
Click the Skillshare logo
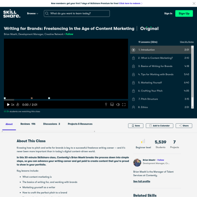tap(12, 14)
